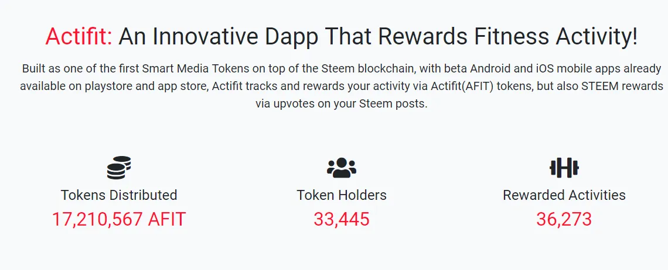Select the Tokens Distributed label
The width and height of the screenshot is (668, 270).
119,195
